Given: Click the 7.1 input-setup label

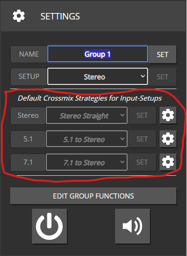Looking at the screenshot, I should (x=28, y=162).
